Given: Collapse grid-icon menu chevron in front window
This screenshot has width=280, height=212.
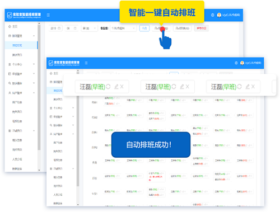Looking at the screenshot, I should click(73, 168).
